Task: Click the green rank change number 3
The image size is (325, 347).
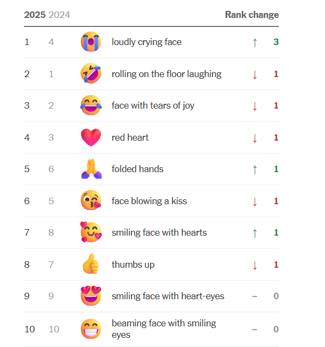Action: 276,42
